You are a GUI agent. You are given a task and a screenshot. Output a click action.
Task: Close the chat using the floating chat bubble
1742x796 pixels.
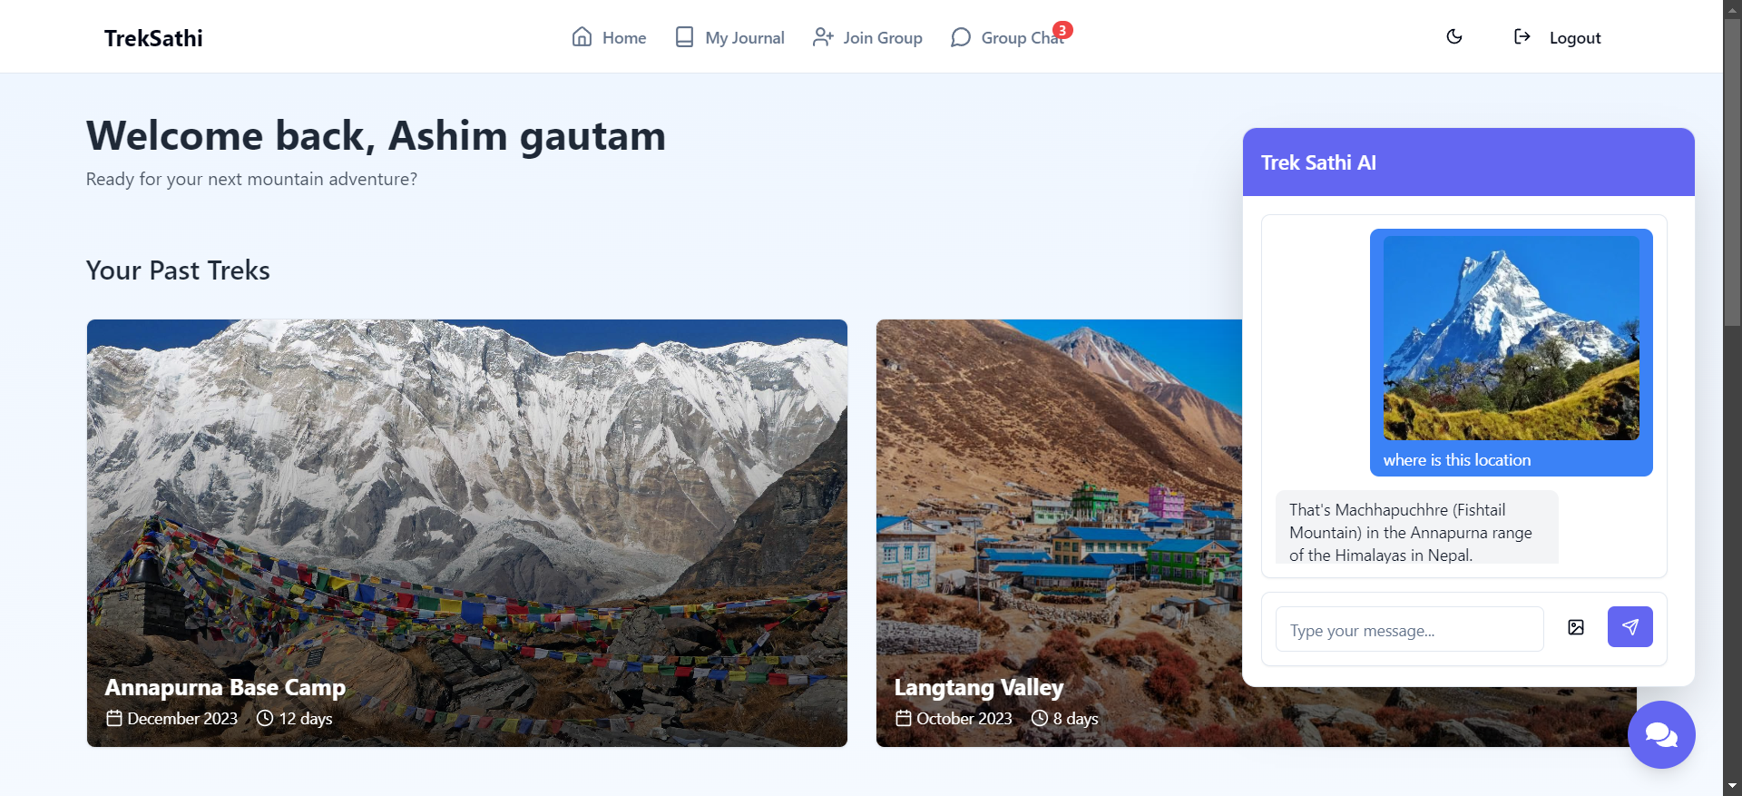coord(1661,734)
